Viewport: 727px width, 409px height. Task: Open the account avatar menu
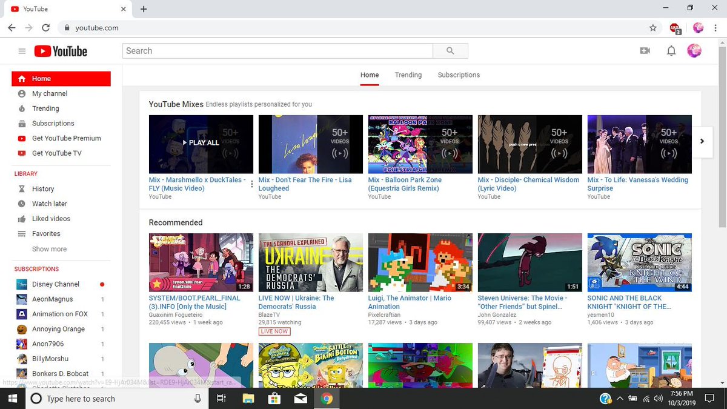[694, 51]
